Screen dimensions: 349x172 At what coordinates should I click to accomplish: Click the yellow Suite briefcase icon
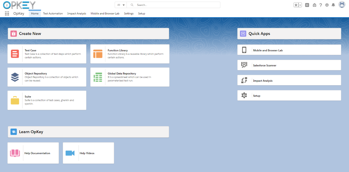(15, 100)
